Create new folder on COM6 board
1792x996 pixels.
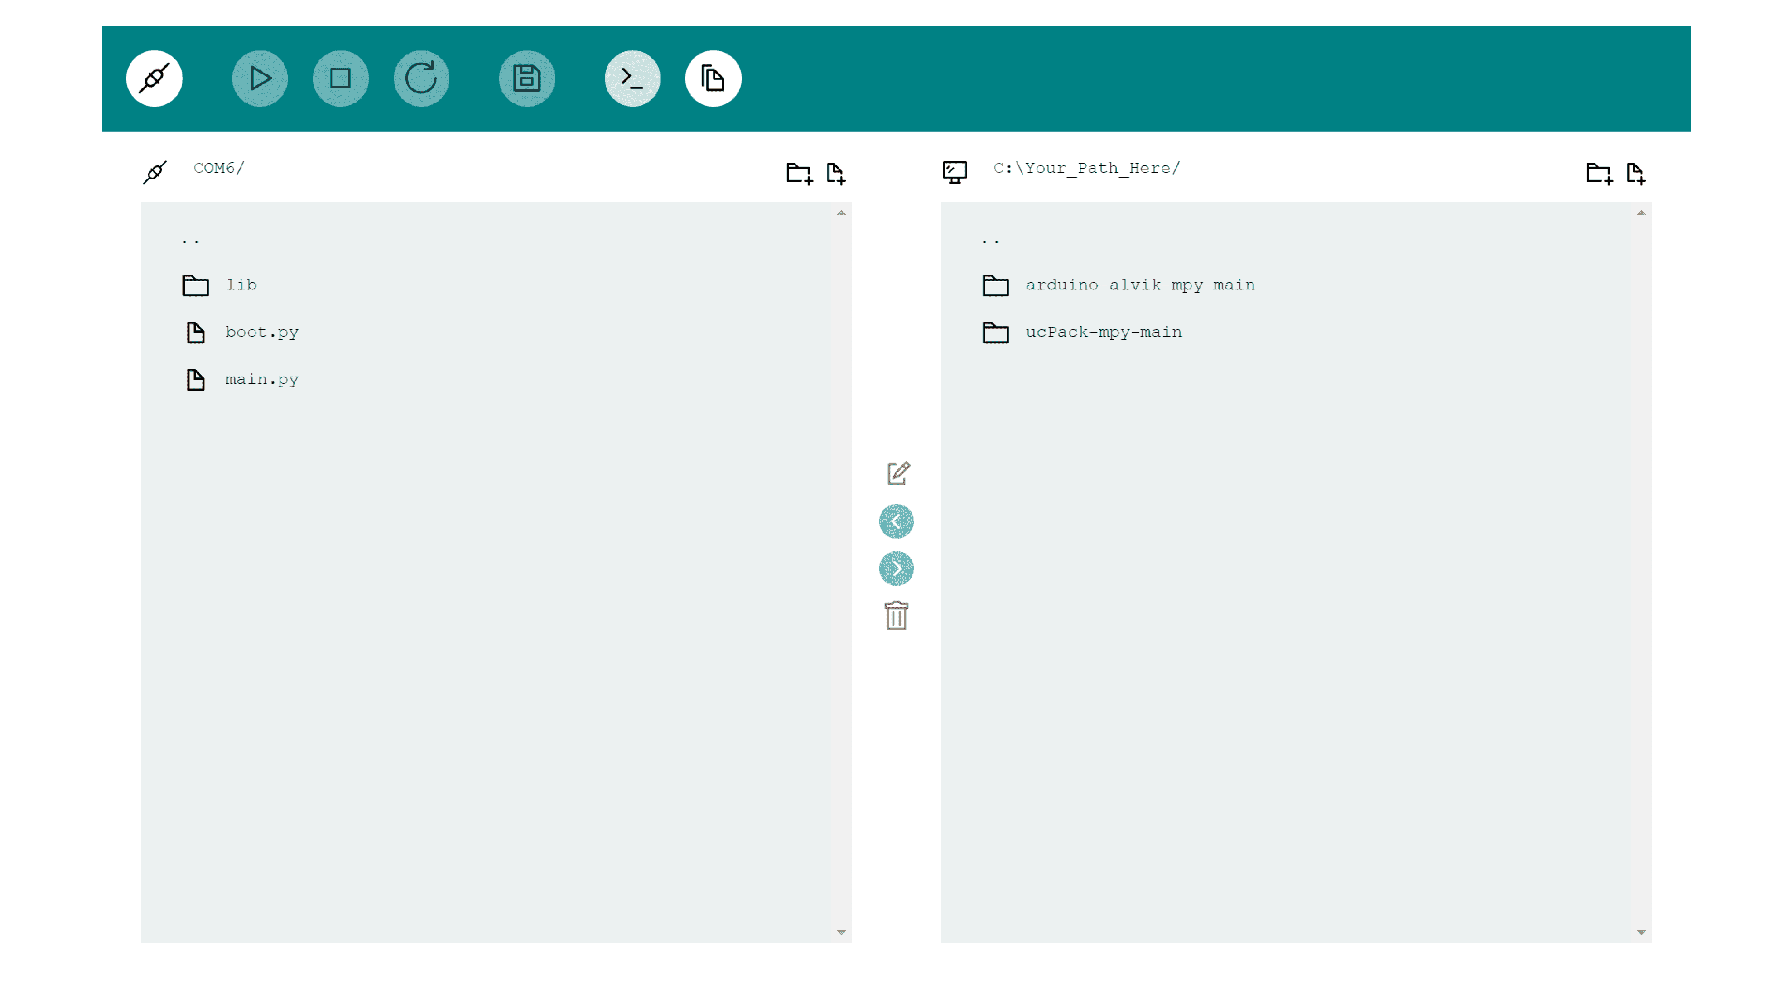799,173
